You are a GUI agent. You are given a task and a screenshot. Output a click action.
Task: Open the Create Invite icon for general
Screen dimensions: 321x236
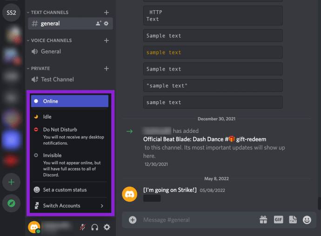pos(99,23)
